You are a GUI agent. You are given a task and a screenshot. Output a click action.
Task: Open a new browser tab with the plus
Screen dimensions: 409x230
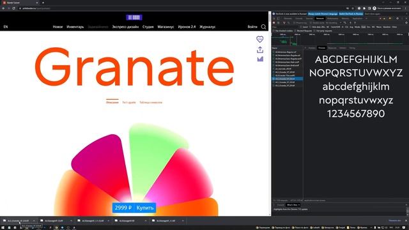(43, 3)
